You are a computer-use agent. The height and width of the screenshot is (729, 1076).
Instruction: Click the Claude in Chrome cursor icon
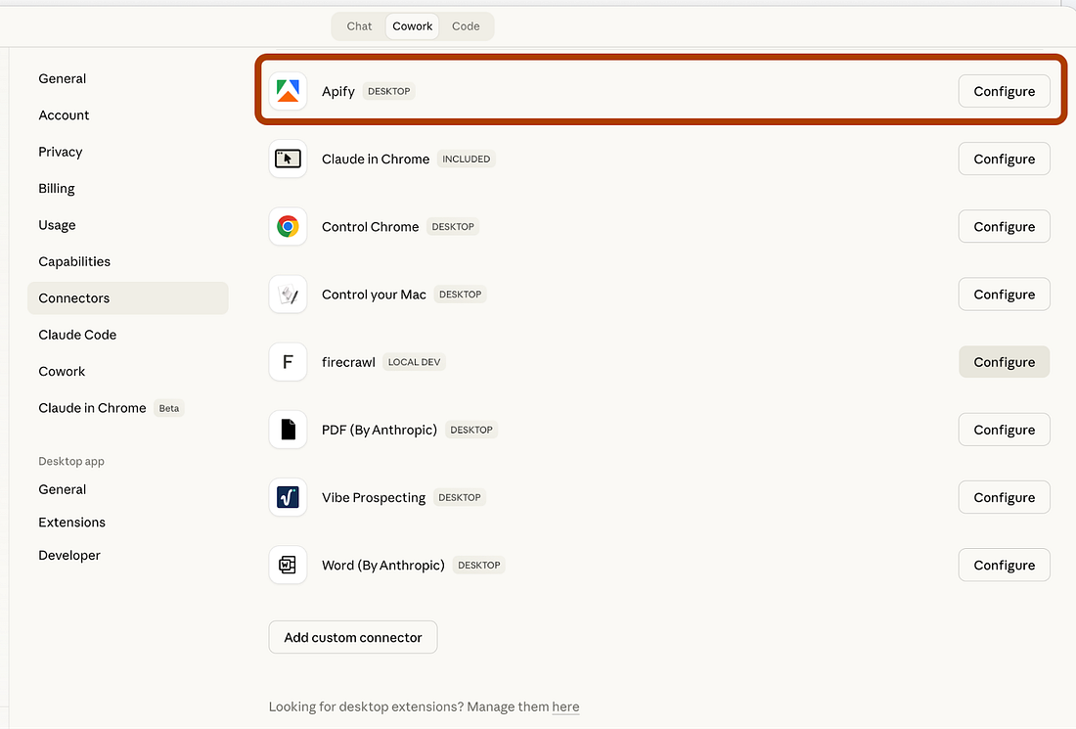point(288,158)
